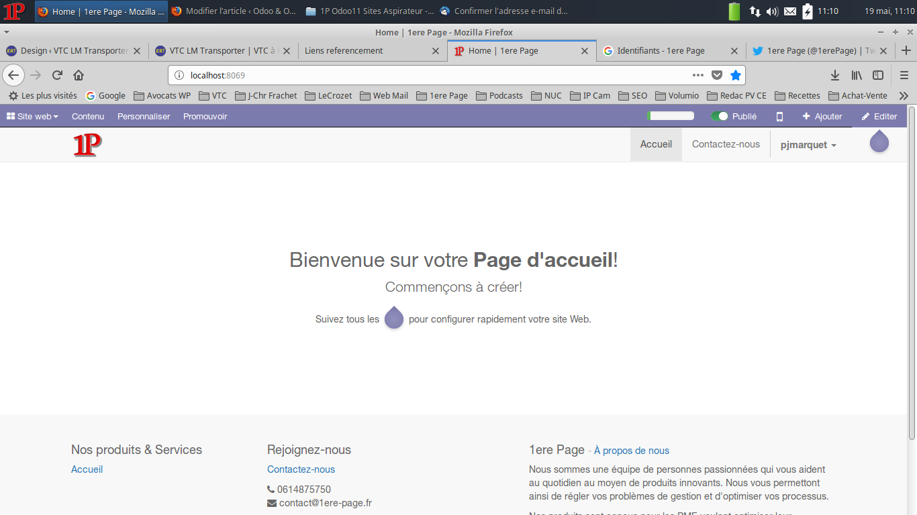The height and width of the screenshot is (515, 917).
Task: Open the volume control in system tray
Action: (773, 11)
